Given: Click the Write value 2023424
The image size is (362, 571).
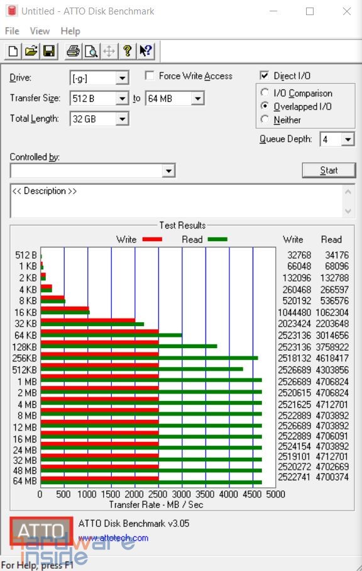Looking at the screenshot, I should tap(294, 324).
